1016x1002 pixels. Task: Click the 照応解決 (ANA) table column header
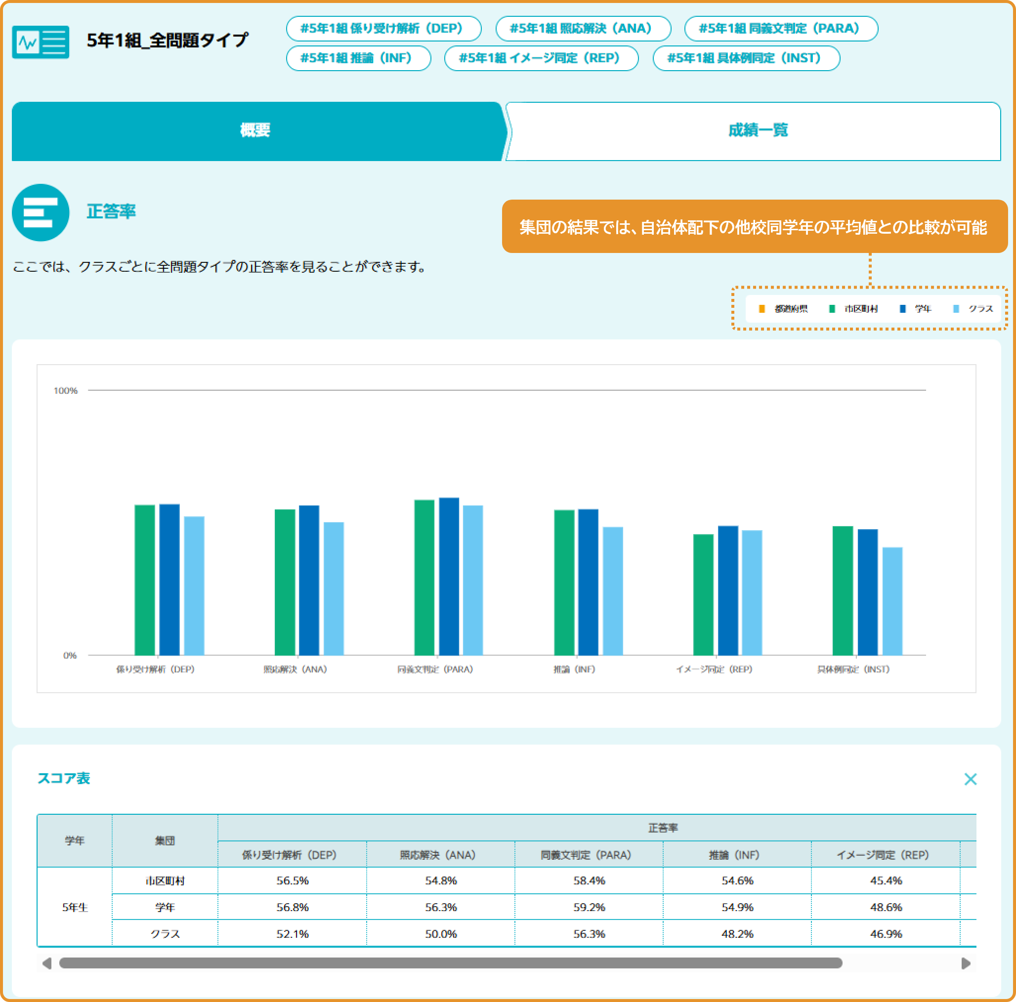coord(440,855)
